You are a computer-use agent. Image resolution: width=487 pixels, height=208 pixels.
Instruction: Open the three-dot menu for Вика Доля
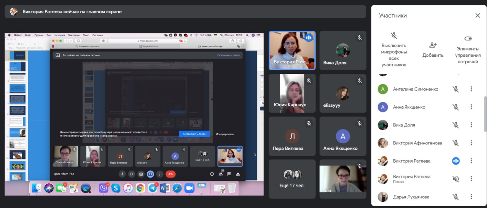pos(471,125)
